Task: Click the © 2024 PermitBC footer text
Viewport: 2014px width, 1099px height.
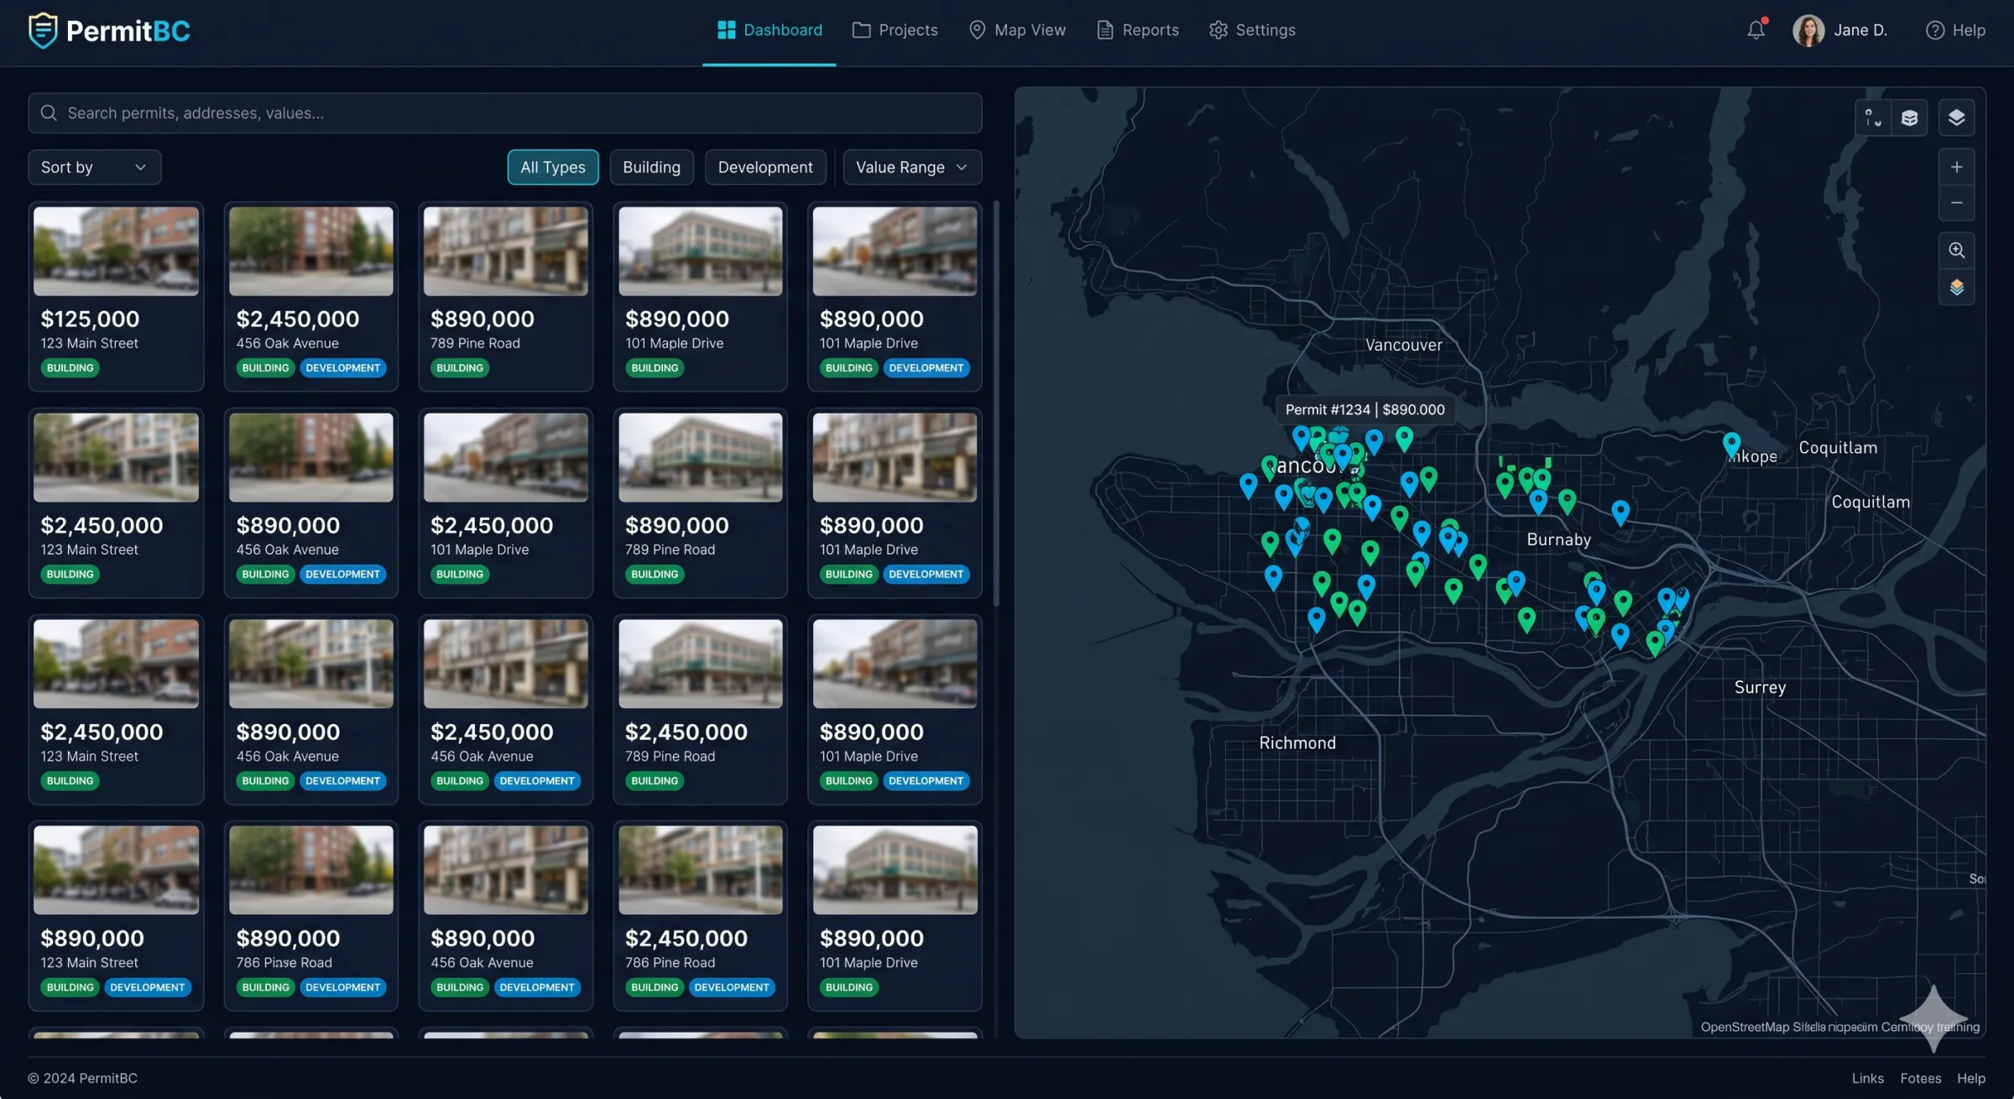Action: [82, 1078]
